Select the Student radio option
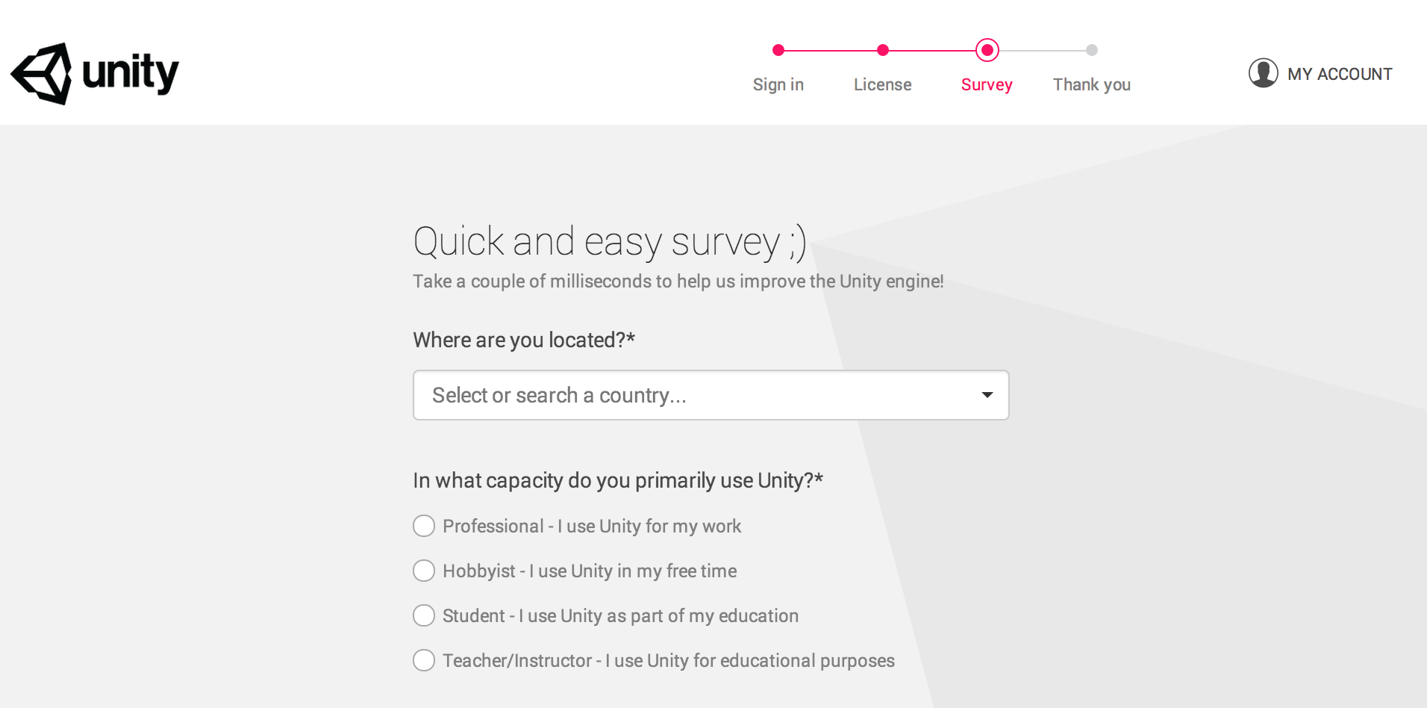This screenshot has width=1427, height=708. click(x=424, y=615)
